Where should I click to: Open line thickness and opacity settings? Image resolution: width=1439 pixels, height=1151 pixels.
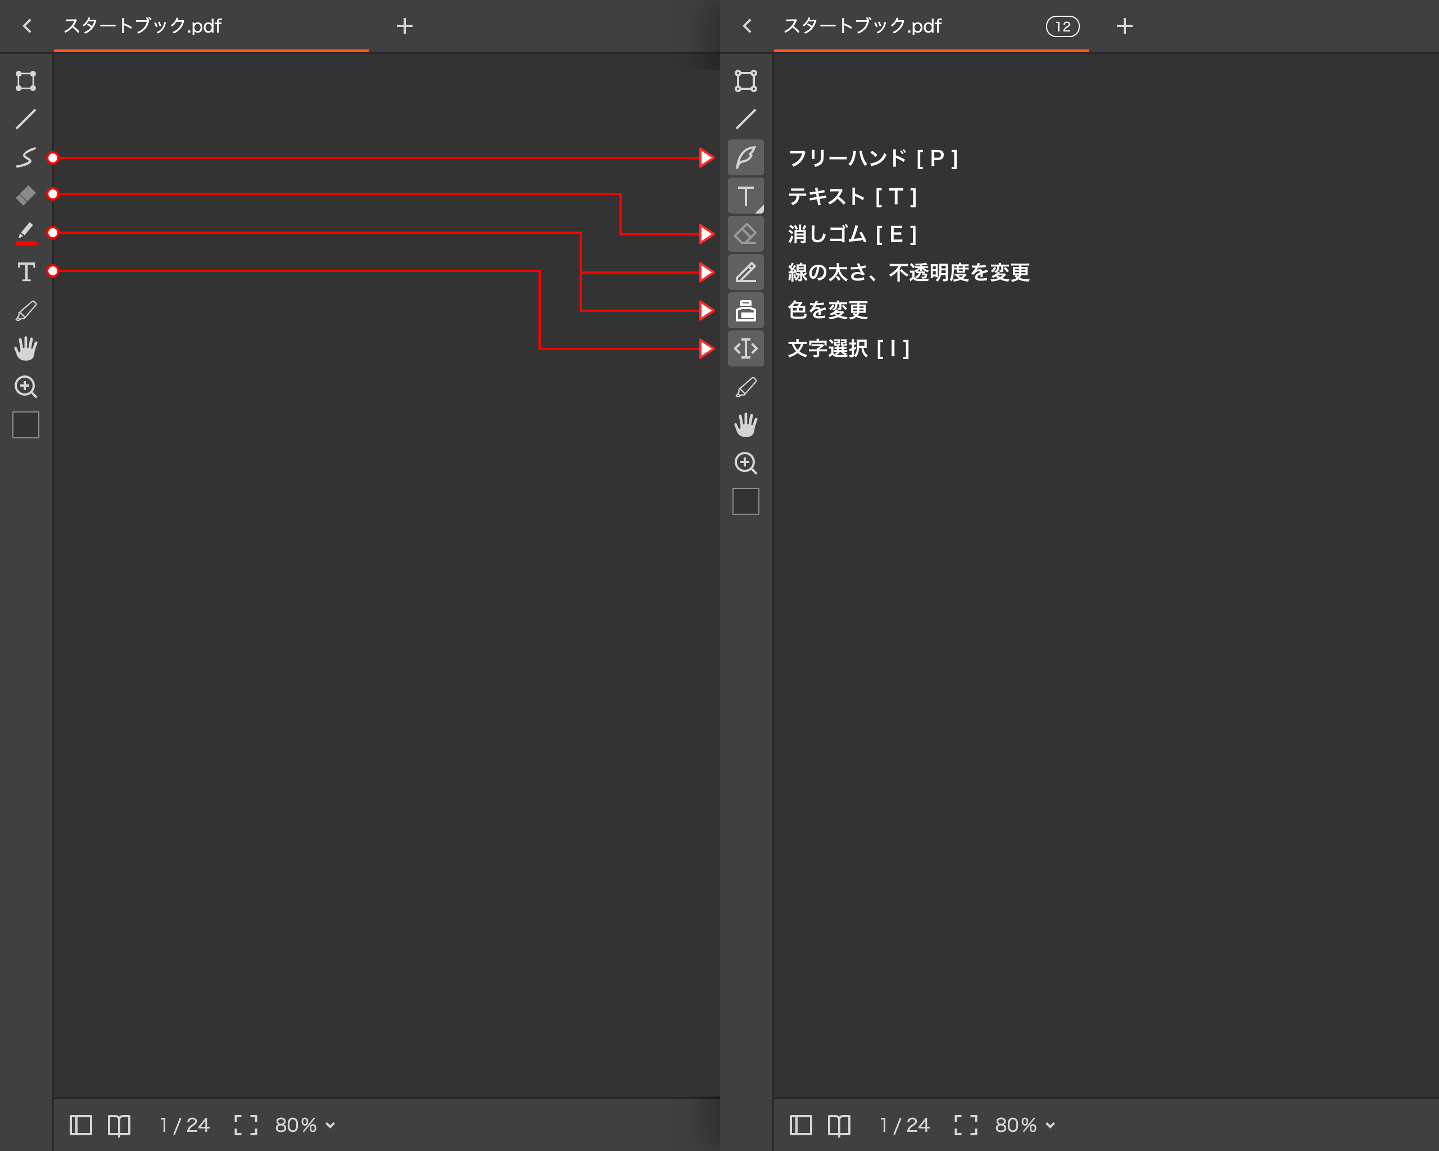tap(745, 272)
